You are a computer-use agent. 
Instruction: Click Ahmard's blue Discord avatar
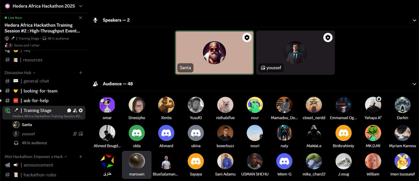coord(166,133)
